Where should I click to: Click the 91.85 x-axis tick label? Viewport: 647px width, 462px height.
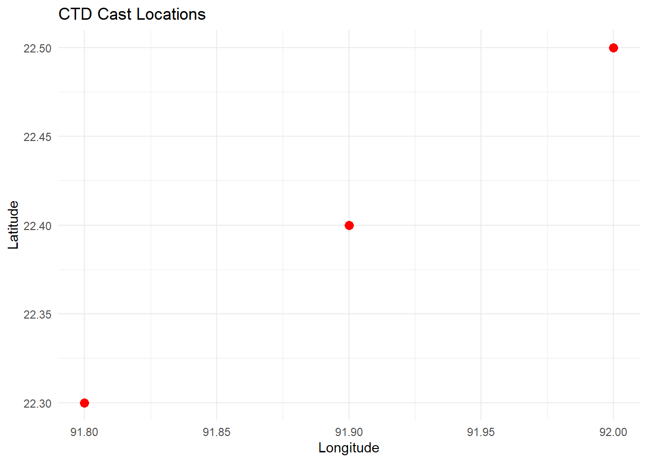[217, 432]
